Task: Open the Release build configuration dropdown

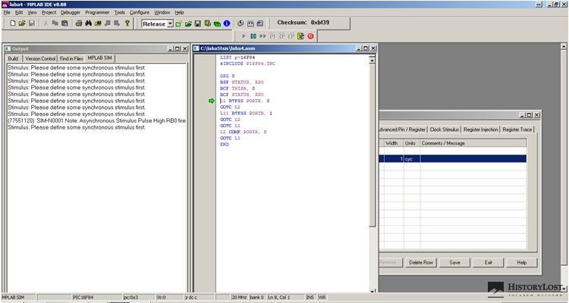Action: tap(170, 24)
